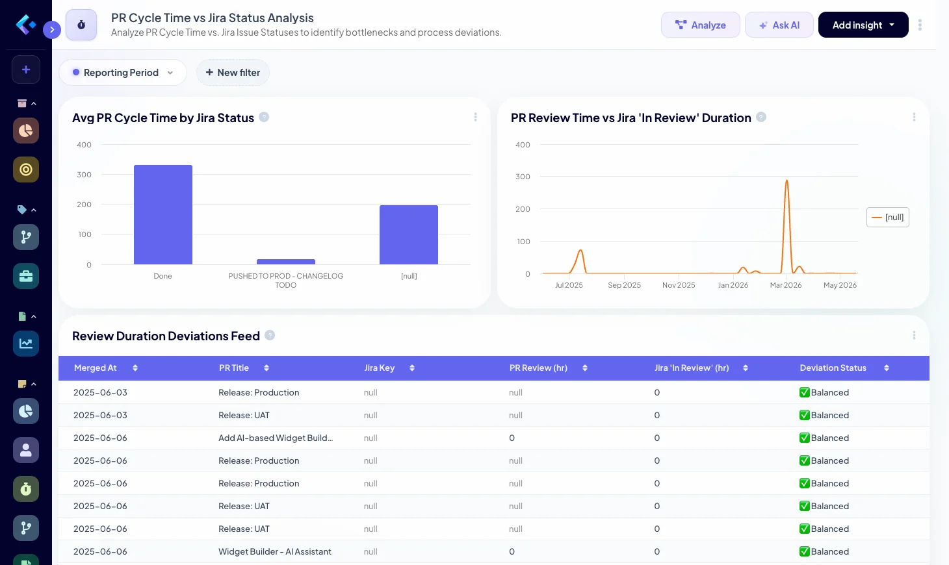The width and height of the screenshot is (949, 565).
Task: Open Review Duration Deviations Feed options menu
Action: (x=914, y=335)
